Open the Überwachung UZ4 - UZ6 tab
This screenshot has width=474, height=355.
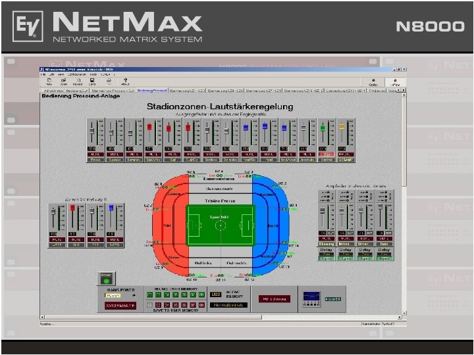[225, 91]
